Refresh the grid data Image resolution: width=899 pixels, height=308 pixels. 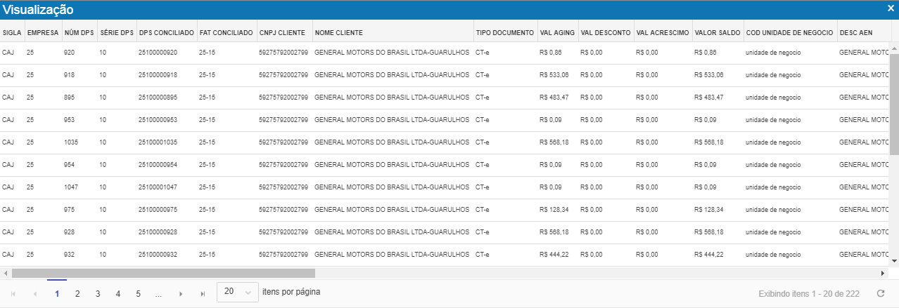[x=881, y=294]
